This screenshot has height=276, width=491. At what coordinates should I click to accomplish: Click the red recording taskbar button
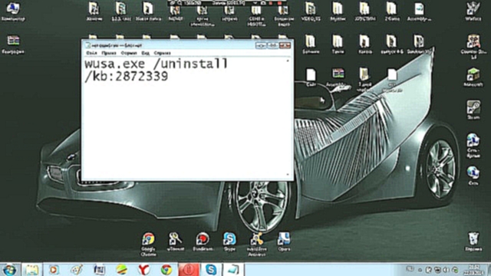tap(189, 269)
